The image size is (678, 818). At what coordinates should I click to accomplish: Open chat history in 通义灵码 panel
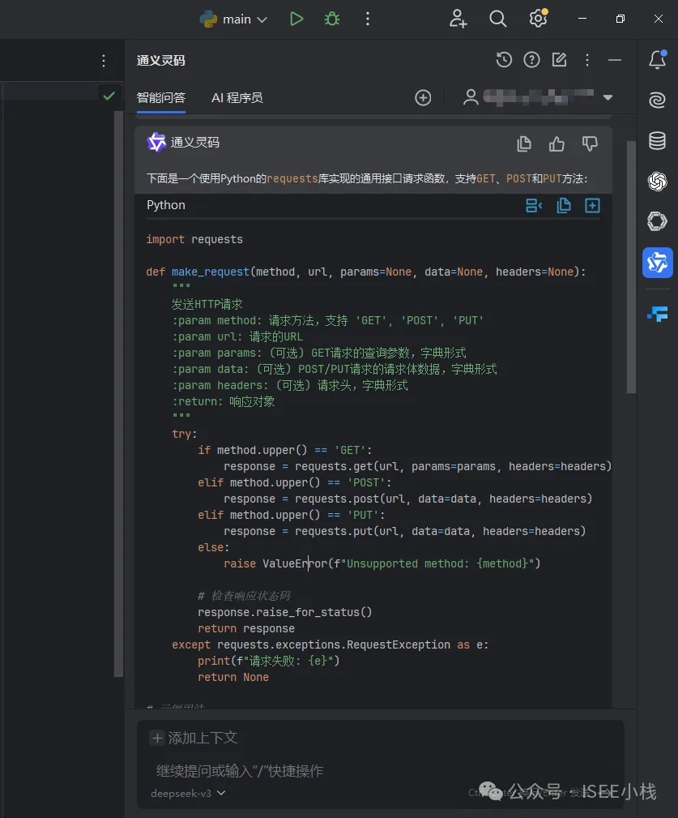[504, 60]
